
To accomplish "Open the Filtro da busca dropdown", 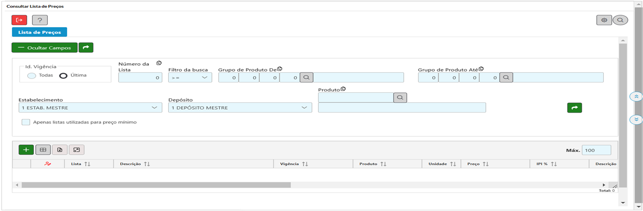I will click(190, 78).
